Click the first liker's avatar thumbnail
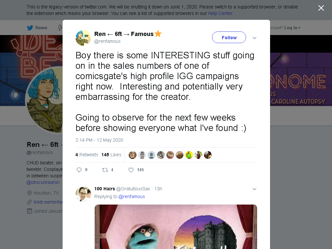This screenshot has height=249, width=332. [x=133, y=155]
